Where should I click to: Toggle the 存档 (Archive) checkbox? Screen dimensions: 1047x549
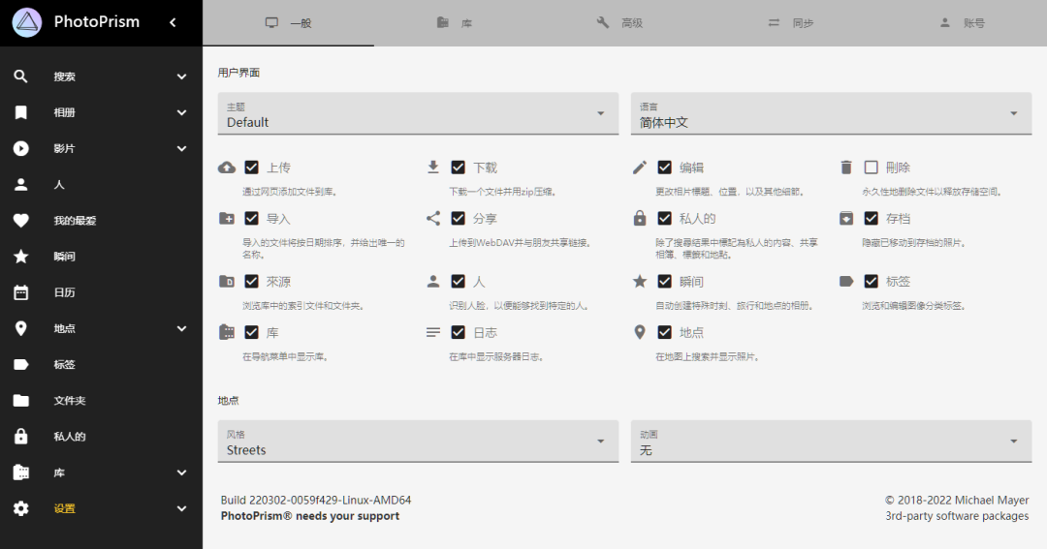click(x=871, y=218)
